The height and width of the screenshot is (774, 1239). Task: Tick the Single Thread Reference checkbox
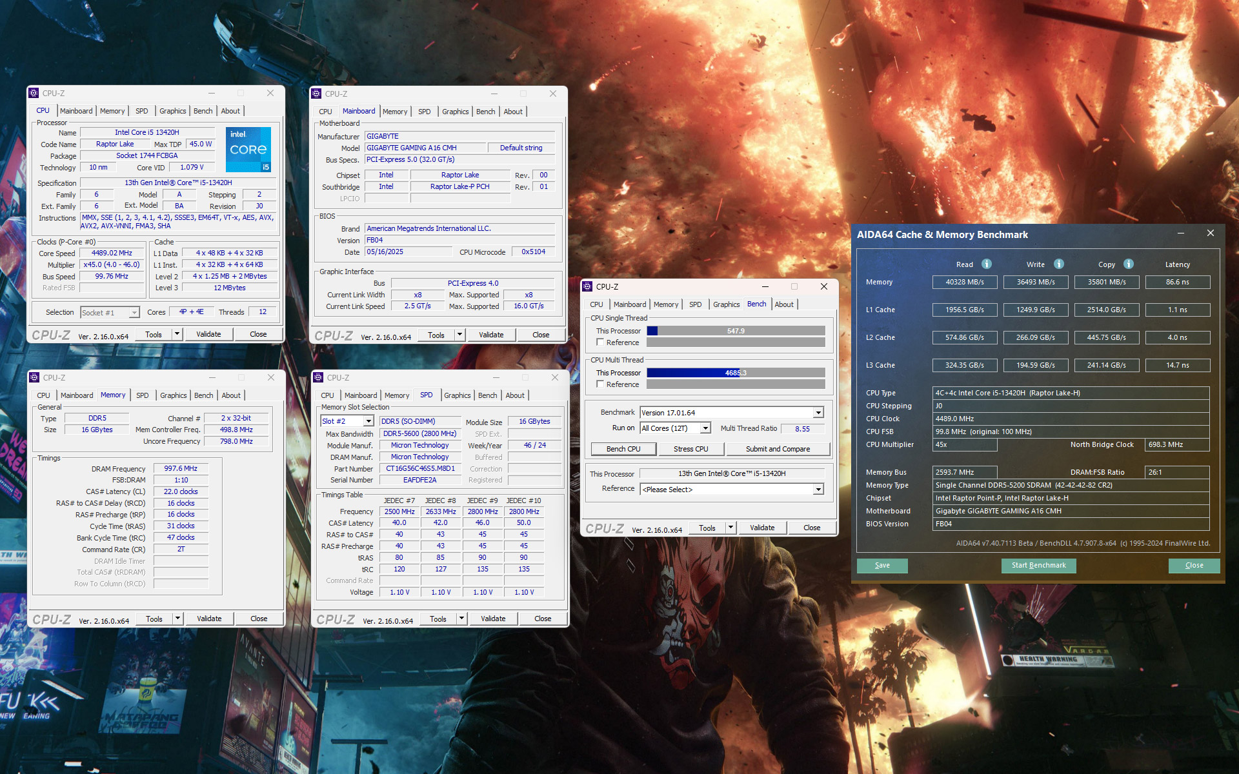[x=600, y=342]
